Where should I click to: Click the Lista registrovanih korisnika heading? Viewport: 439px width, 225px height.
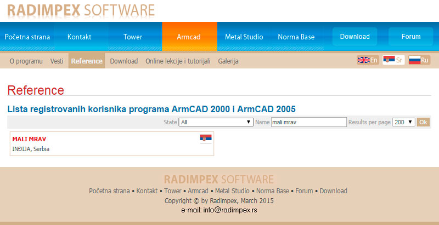click(x=151, y=109)
